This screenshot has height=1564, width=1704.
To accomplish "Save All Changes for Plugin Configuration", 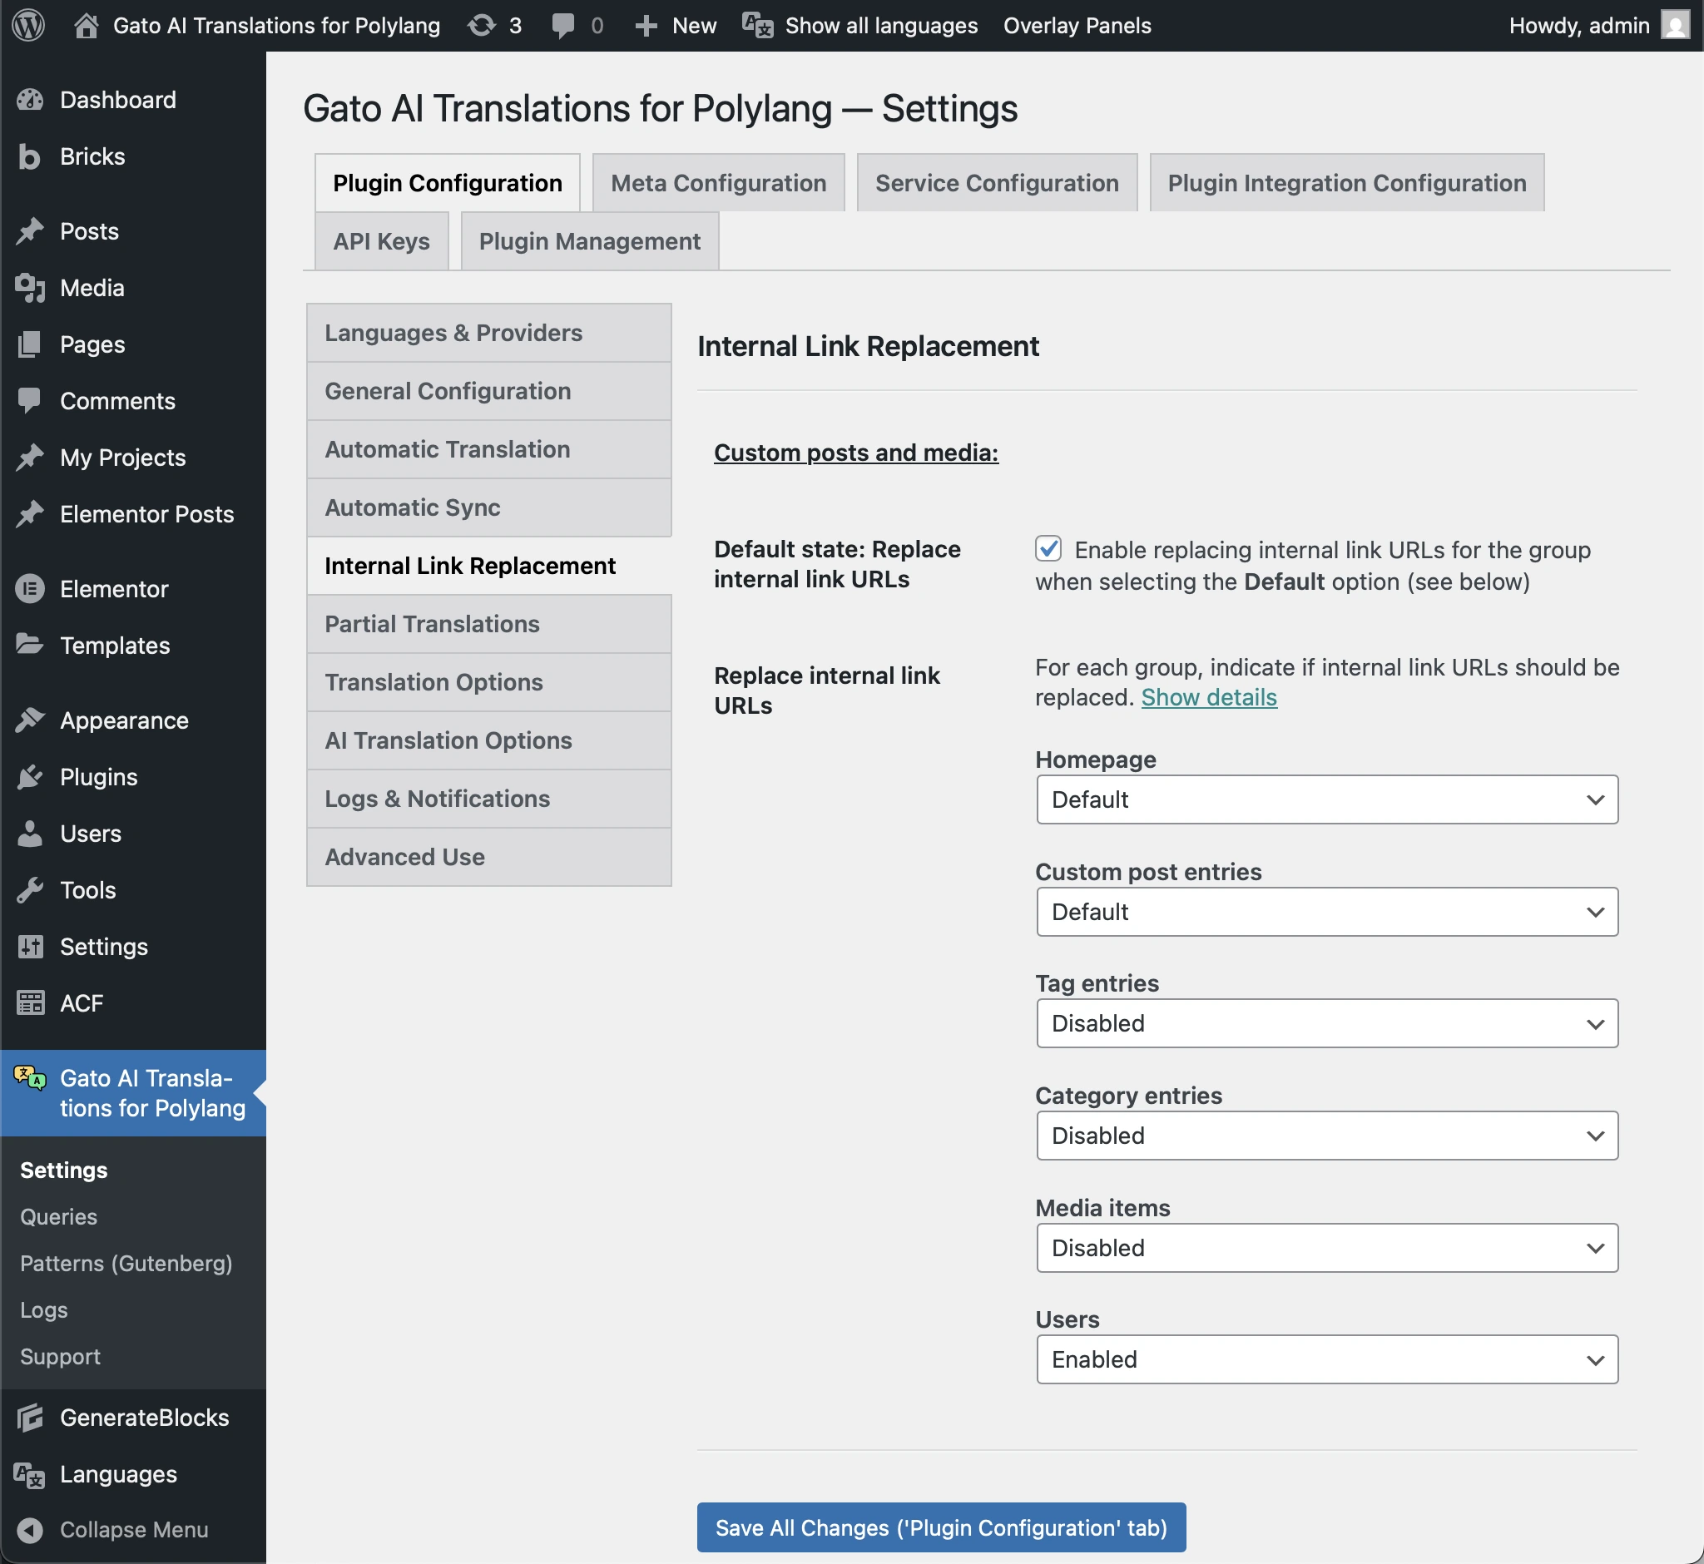I will pos(940,1527).
